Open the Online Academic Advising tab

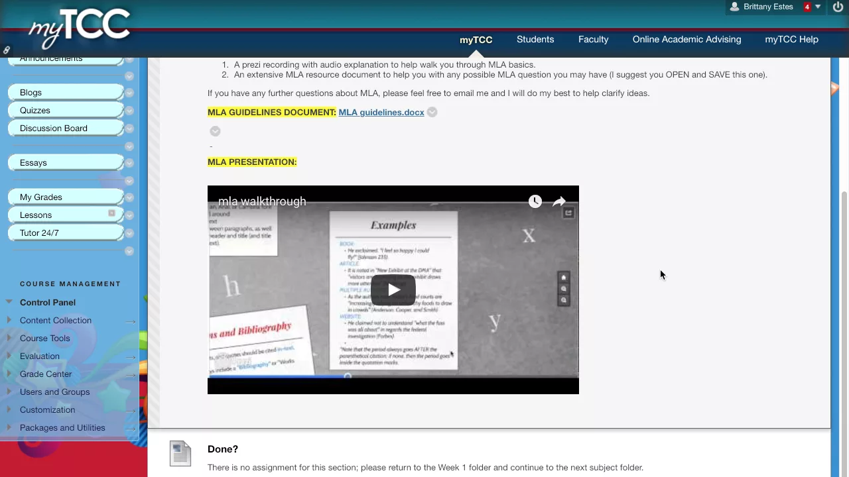pyautogui.click(x=686, y=39)
